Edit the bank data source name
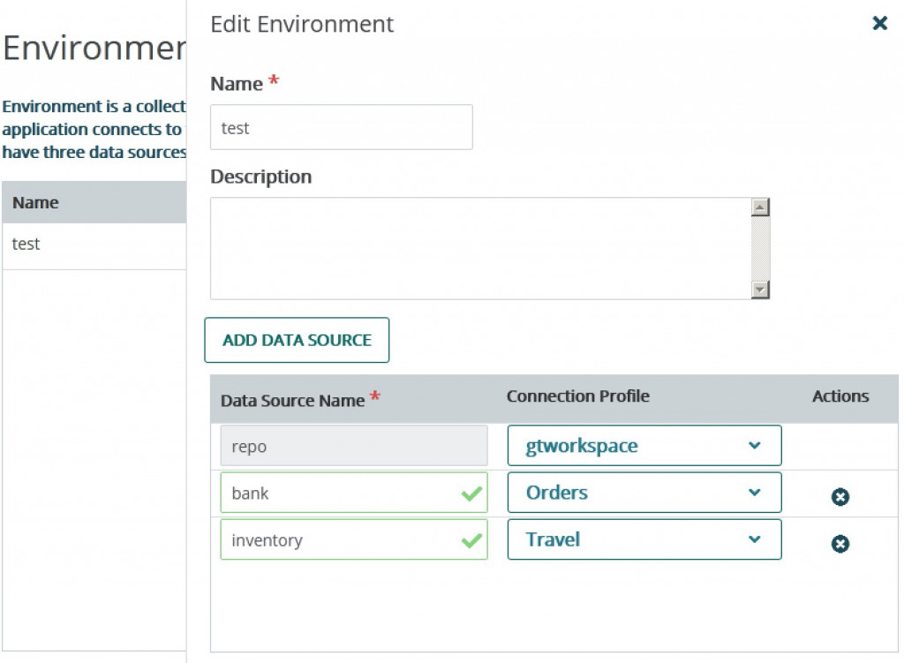Image resolution: width=904 pixels, height=663 pixels. pyautogui.click(x=340, y=493)
